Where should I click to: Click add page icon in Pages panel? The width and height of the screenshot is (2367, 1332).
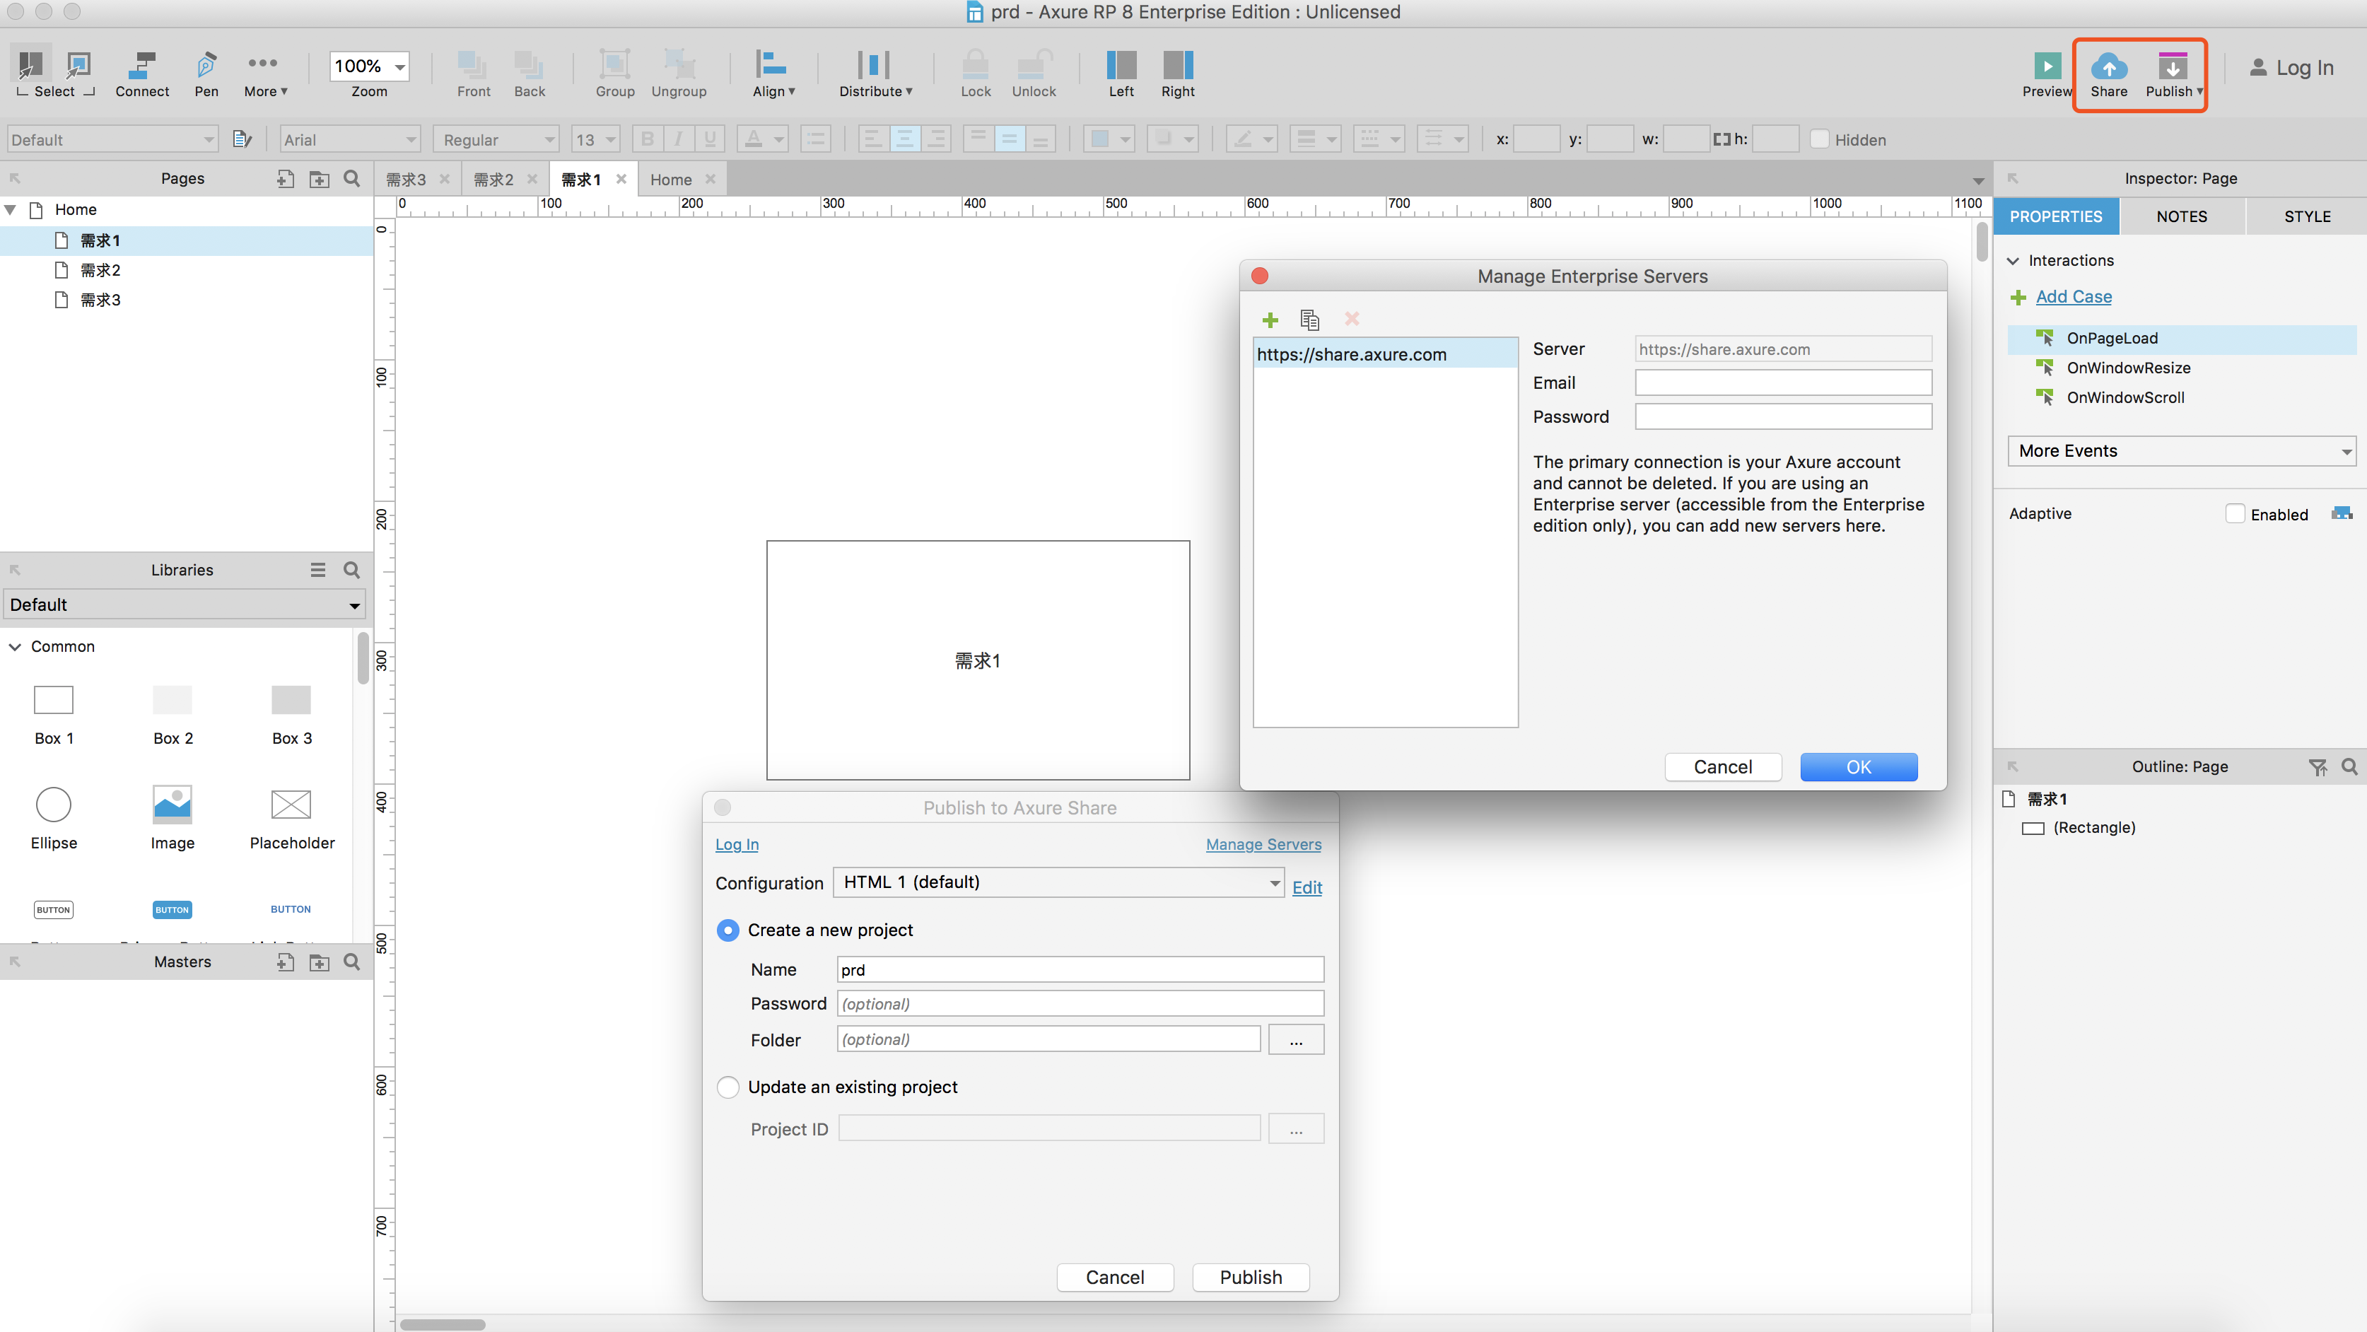(285, 178)
